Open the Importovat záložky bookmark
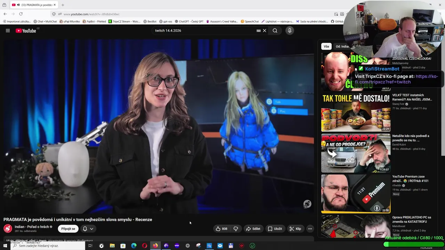This screenshot has width=445, height=250. (17, 22)
